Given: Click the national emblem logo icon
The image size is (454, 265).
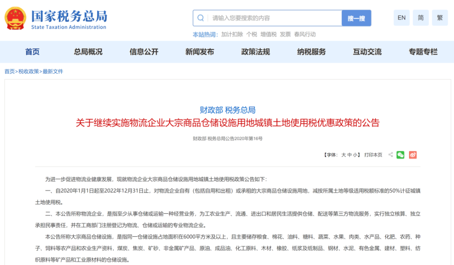Looking at the screenshot, I should (15, 18).
